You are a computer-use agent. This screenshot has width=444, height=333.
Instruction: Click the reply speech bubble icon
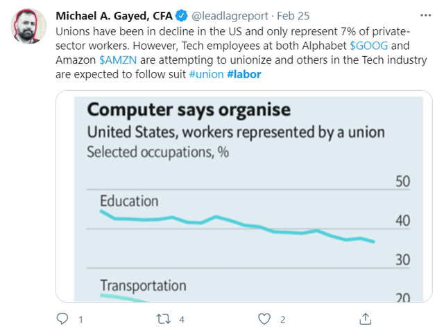pos(62,318)
